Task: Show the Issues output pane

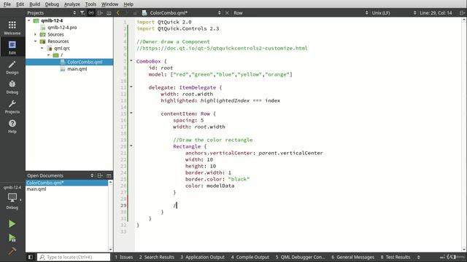Action: pos(124,257)
